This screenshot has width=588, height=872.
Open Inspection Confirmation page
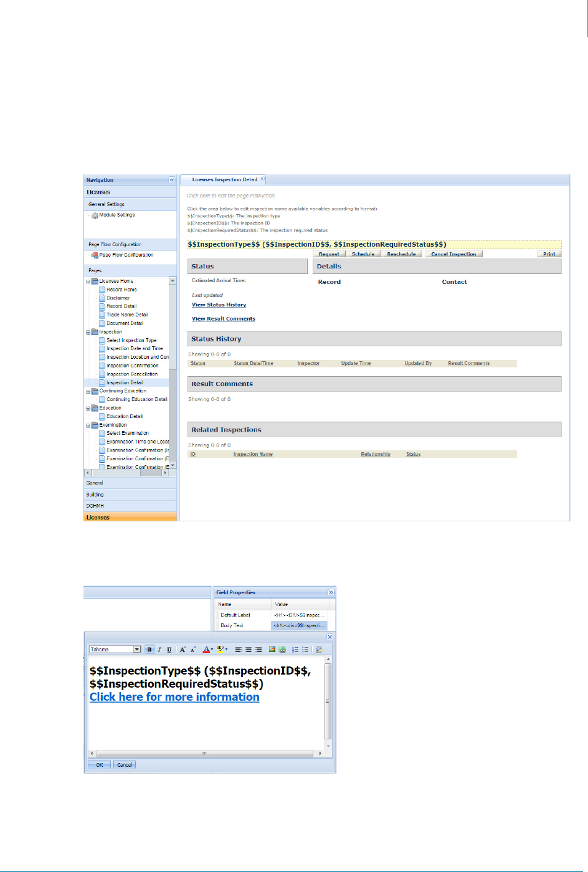point(132,366)
